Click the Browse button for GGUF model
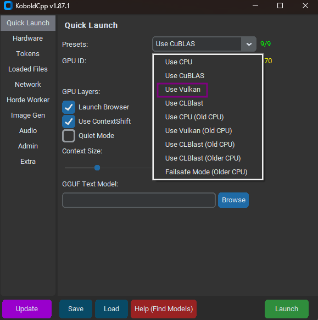Screen dimensions: 318x320 tap(233, 200)
